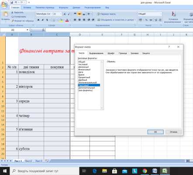
Task: Click the increase decimal icon
Action: pos(155,20)
